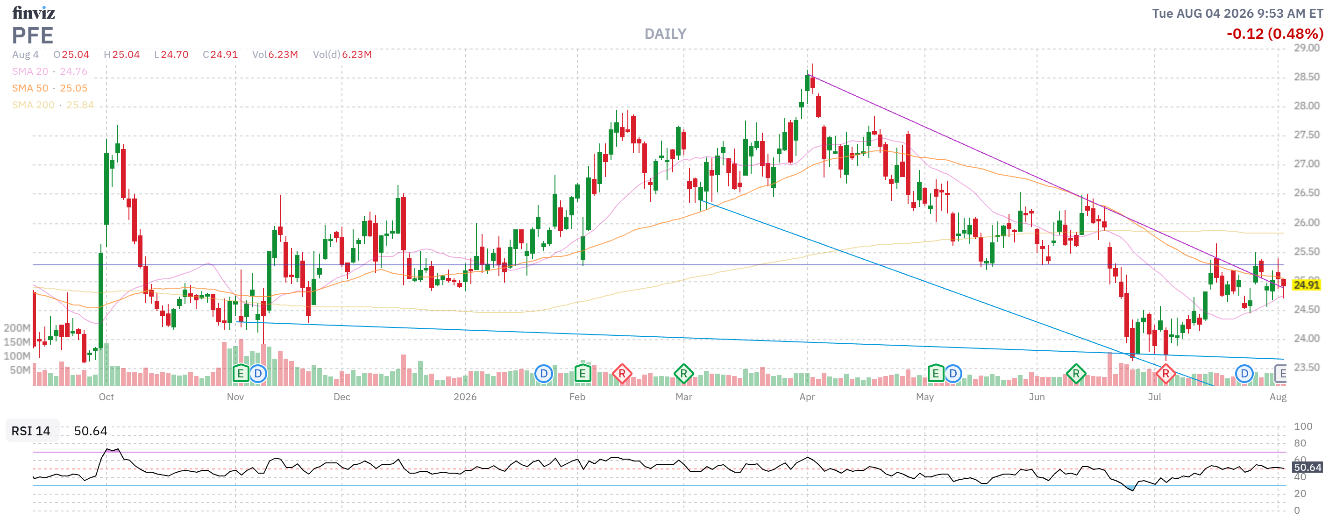The image size is (1336, 525).
Task: Click the high price value after H
Action: pyautogui.click(x=126, y=55)
